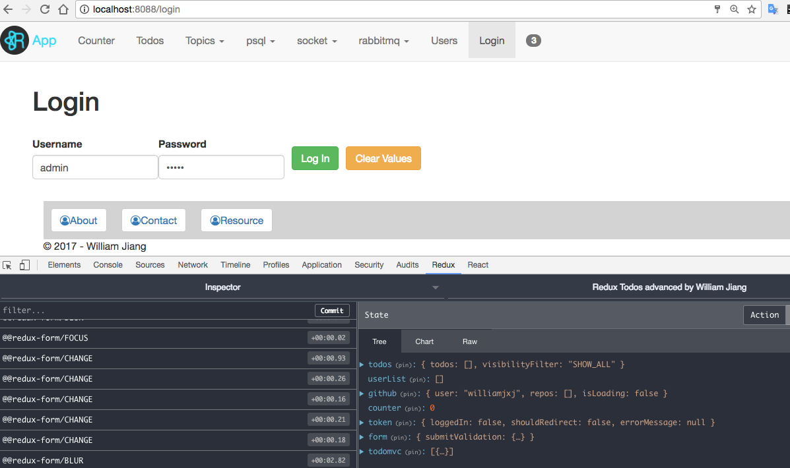Open the Counter nav link
The height and width of the screenshot is (468, 790).
coord(96,41)
